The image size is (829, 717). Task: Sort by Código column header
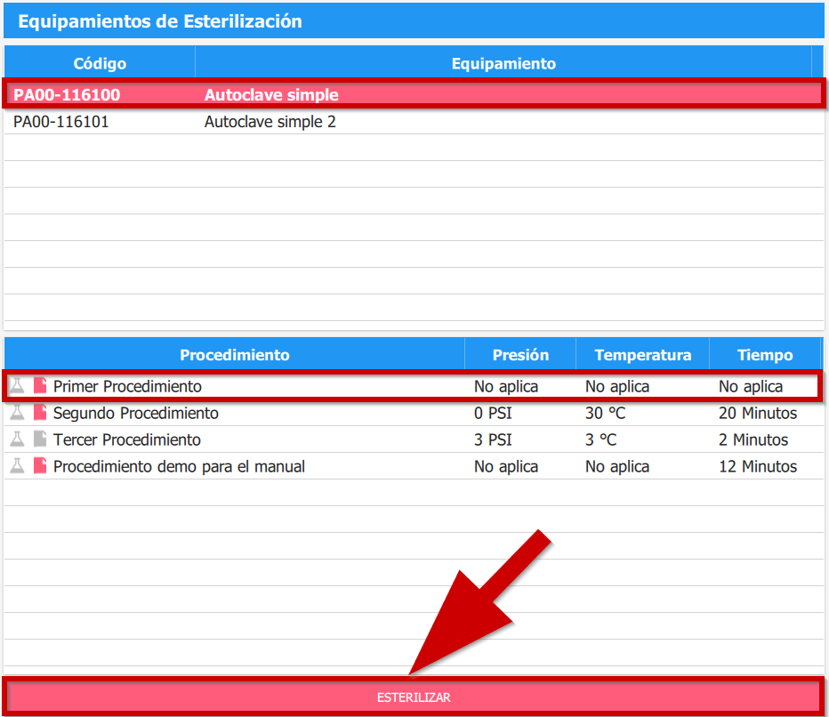[x=100, y=64]
